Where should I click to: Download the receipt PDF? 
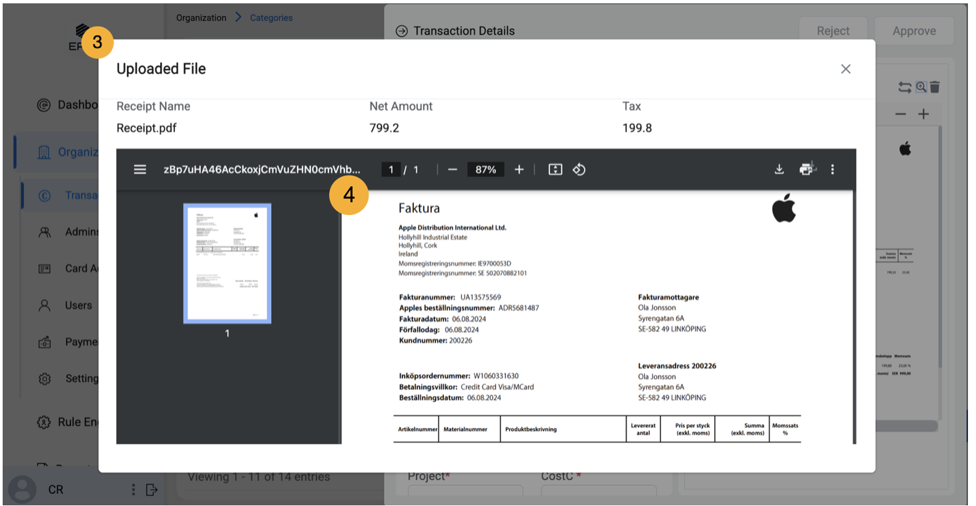tap(779, 170)
